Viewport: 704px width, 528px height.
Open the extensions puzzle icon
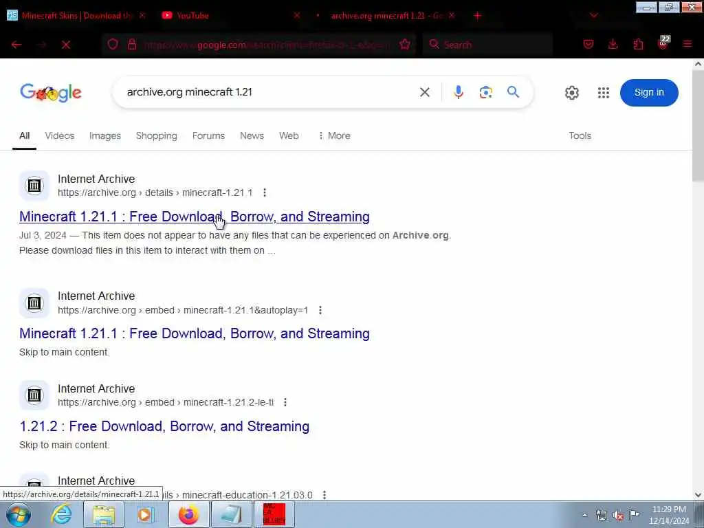click(638, 44)
